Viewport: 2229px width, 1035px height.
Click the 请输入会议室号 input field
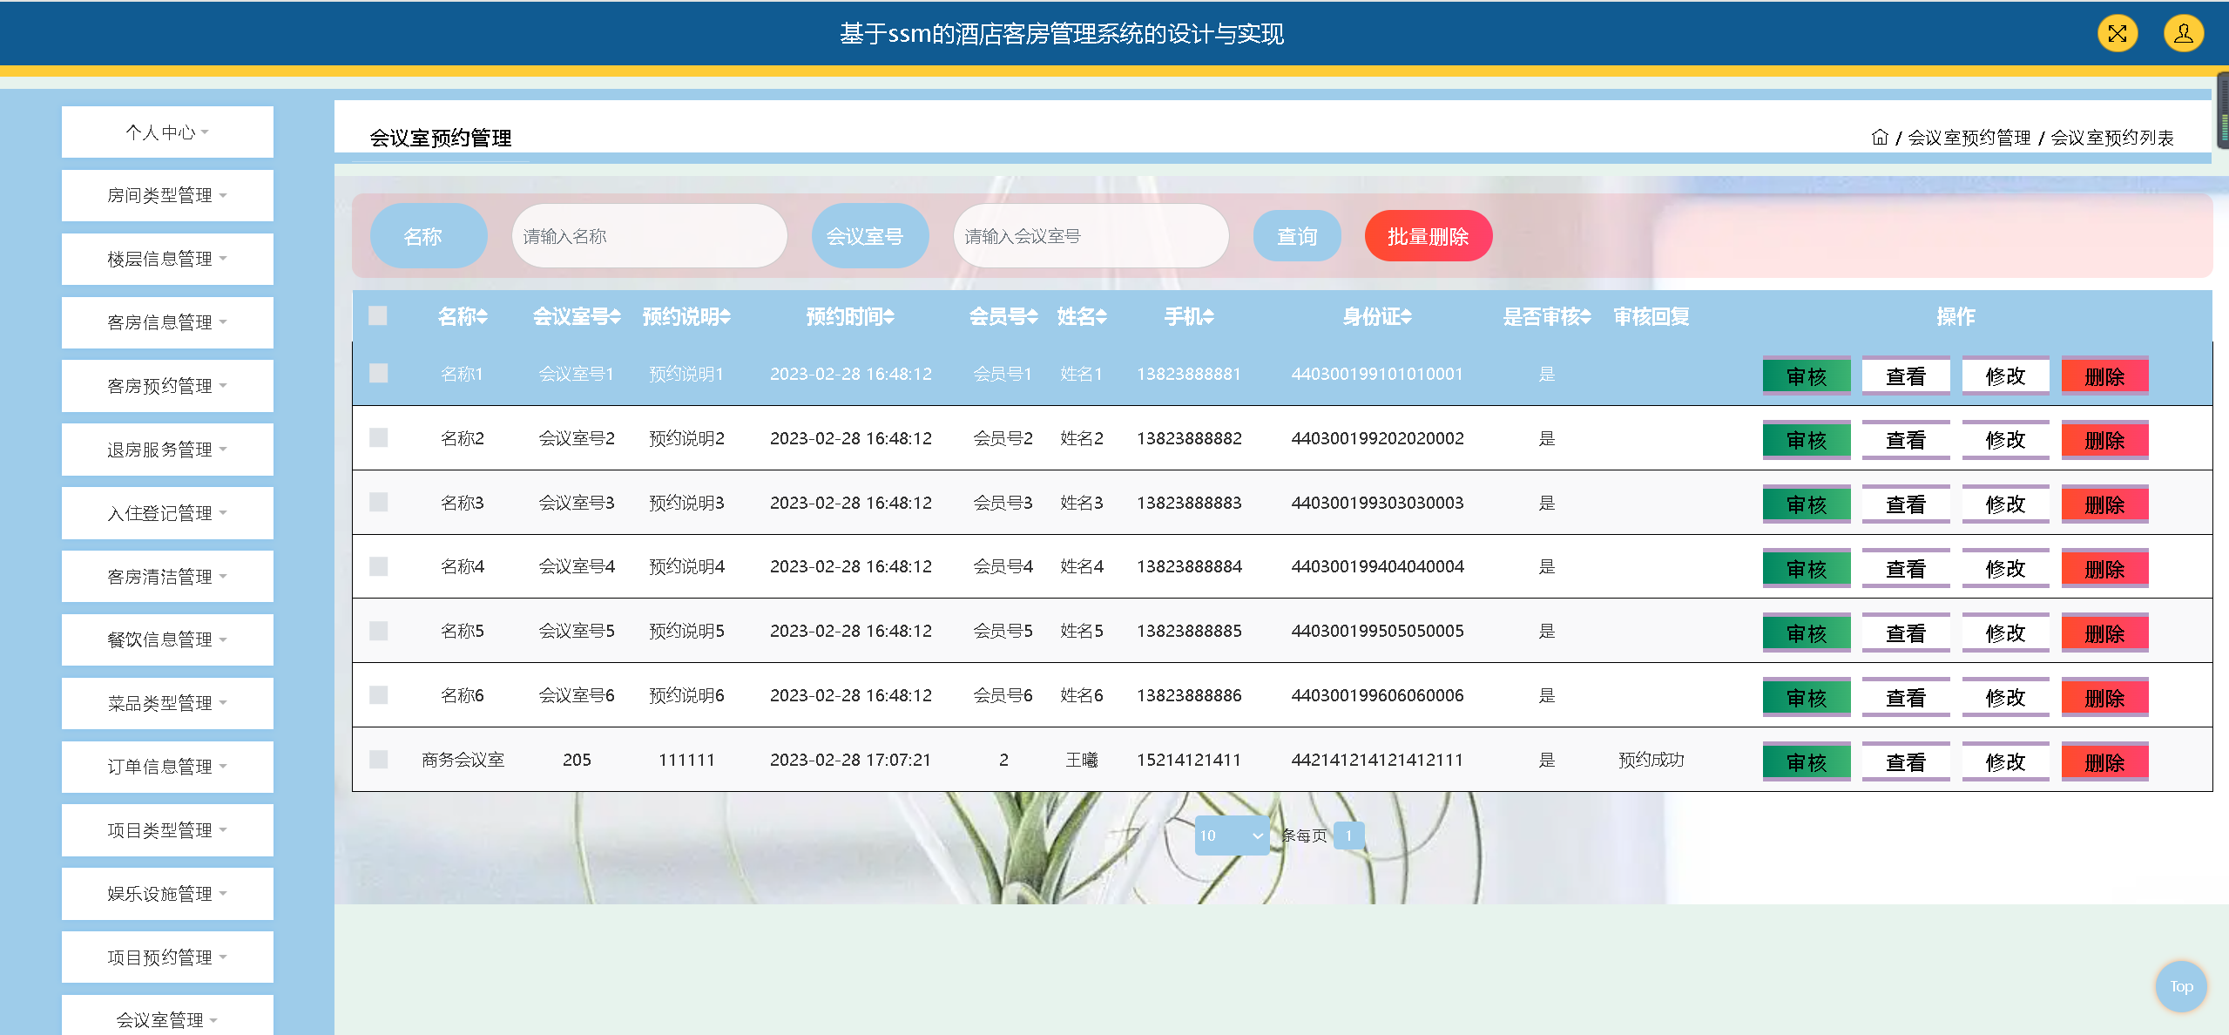tap(1090, 236)
